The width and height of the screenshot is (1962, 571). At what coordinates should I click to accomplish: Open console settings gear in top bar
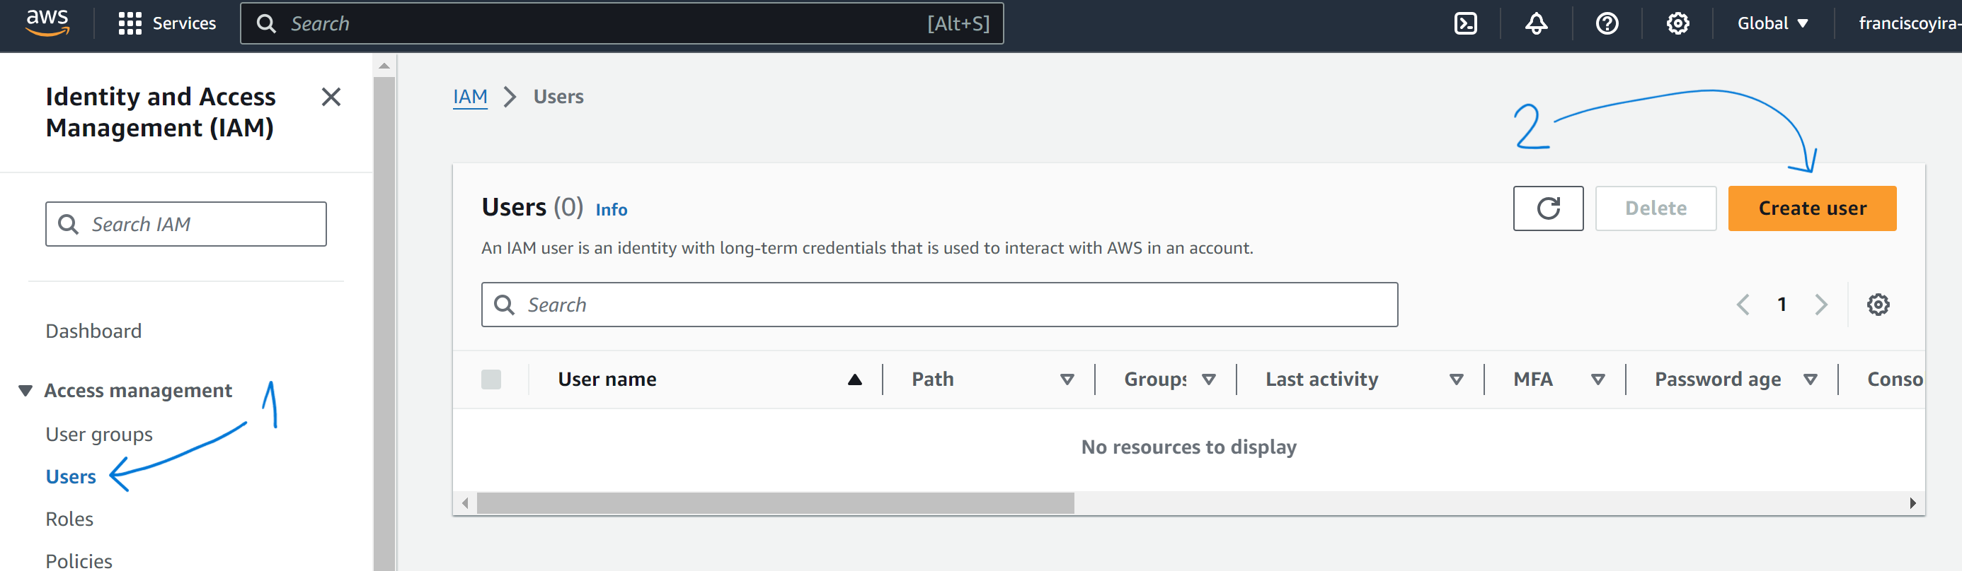pyautogui.click(x=1678, y=23)
